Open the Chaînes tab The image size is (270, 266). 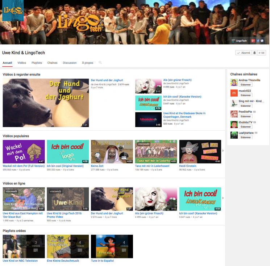coord(52,63)
